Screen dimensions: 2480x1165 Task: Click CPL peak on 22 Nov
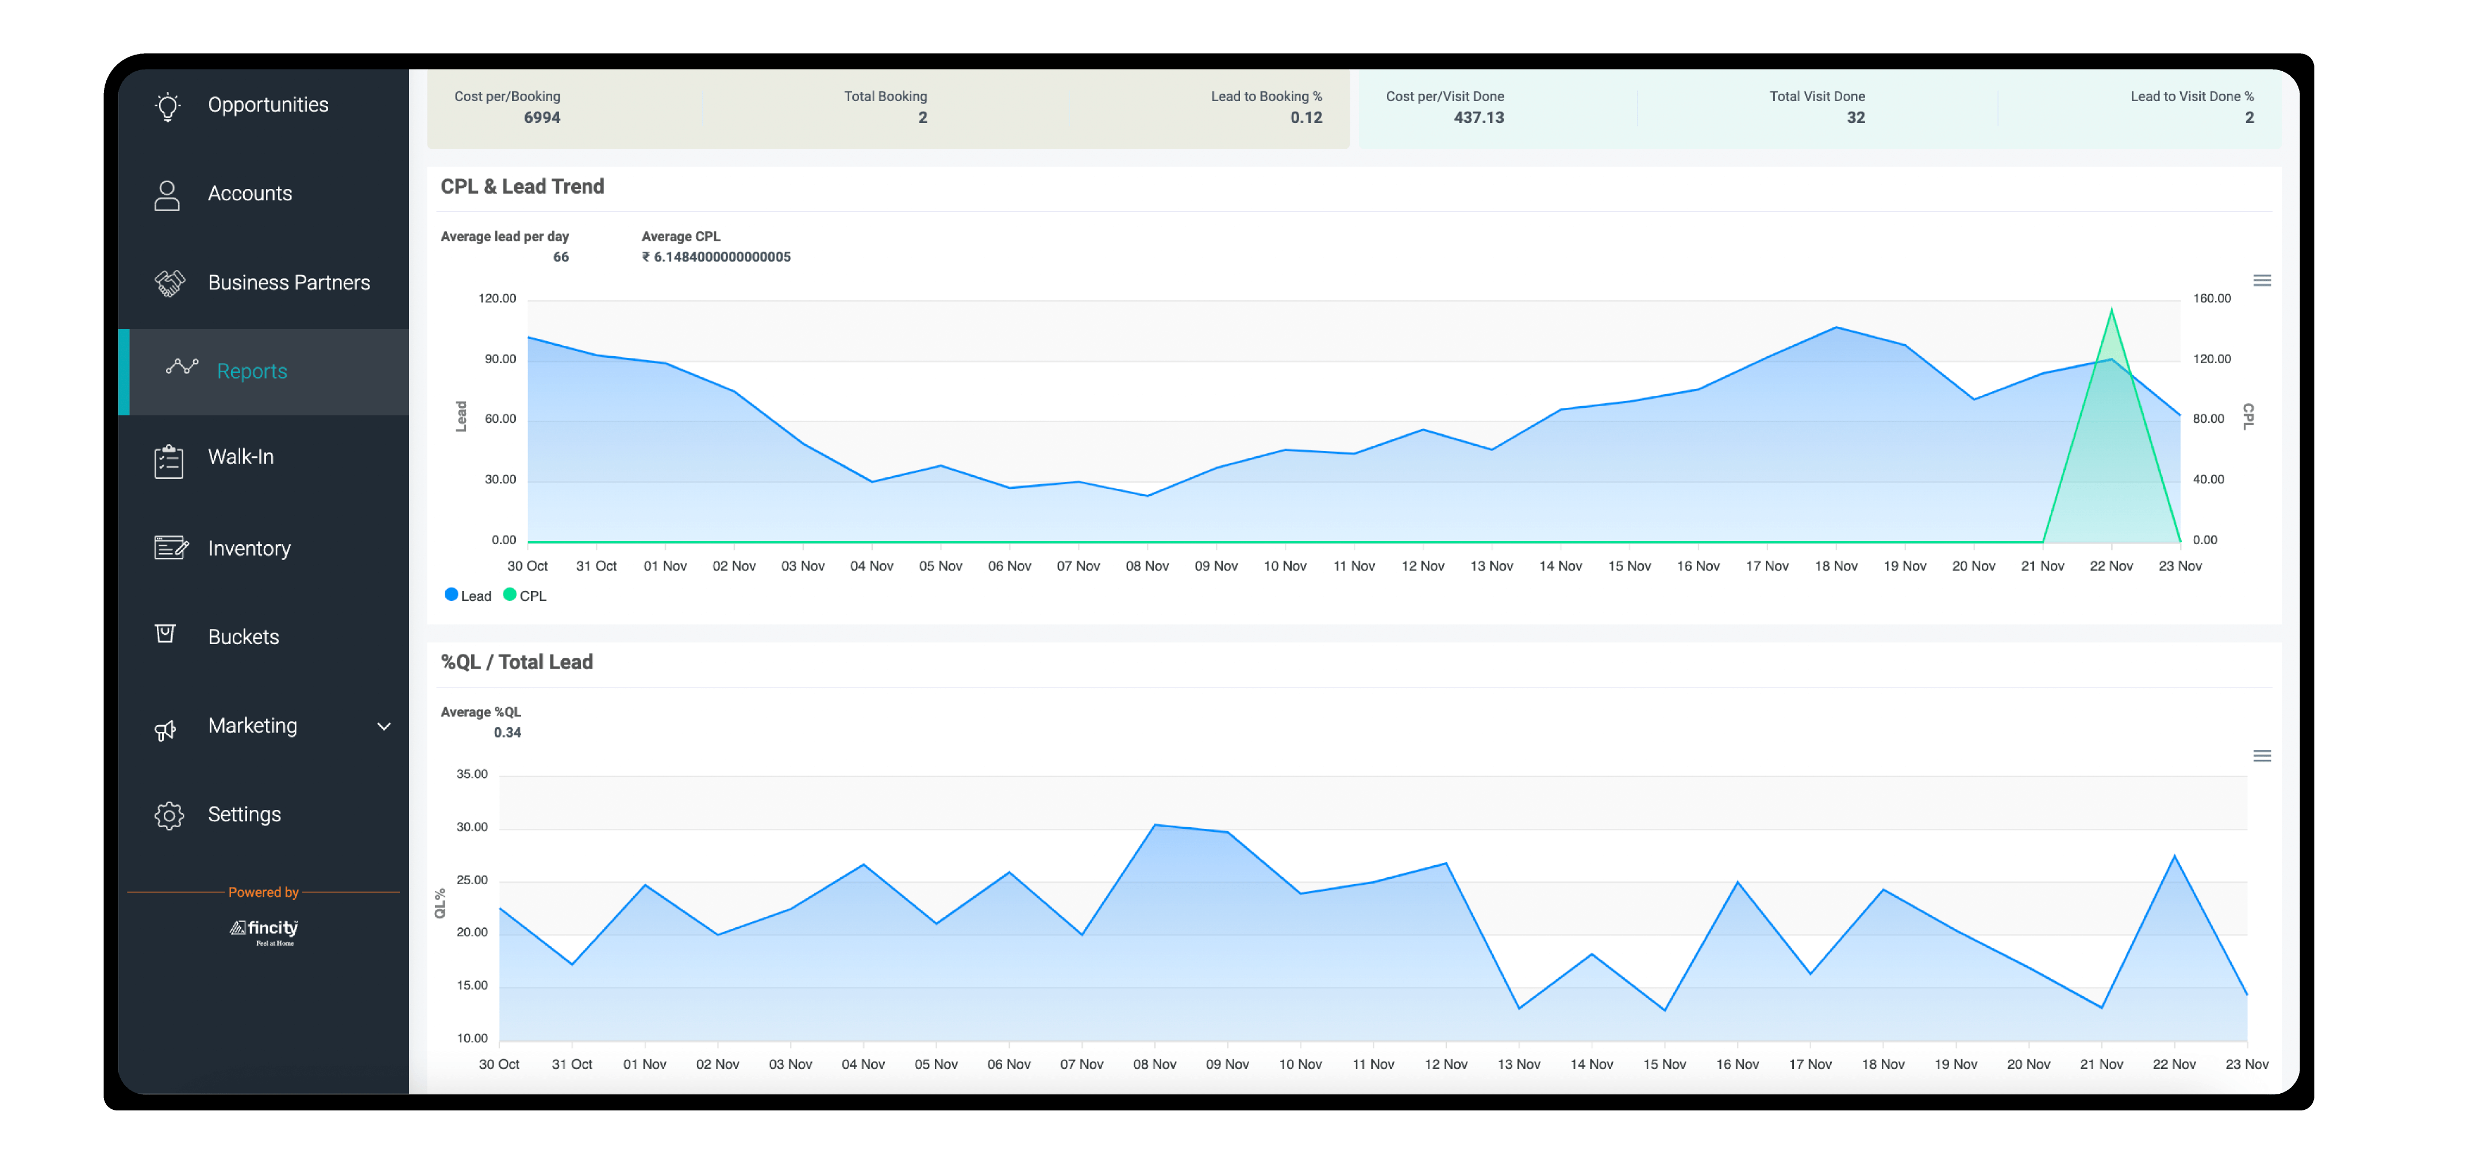[x=2112, y=310]
